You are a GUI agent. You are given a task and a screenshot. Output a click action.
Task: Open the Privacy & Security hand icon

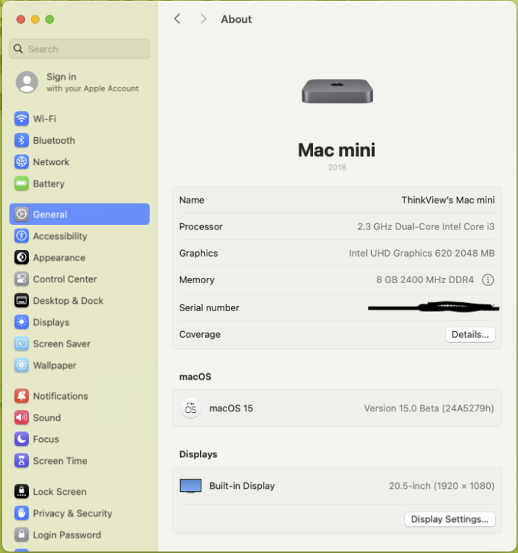pyautogui.click(x=21, y=513)
